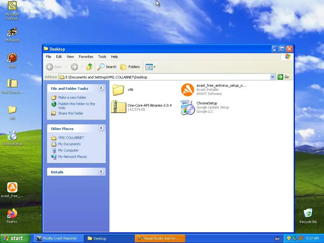Switch to Visual Studio Just-In-Time taskbar button
The width and height of the screenshot is (324, 243).
tap(160, 239)
